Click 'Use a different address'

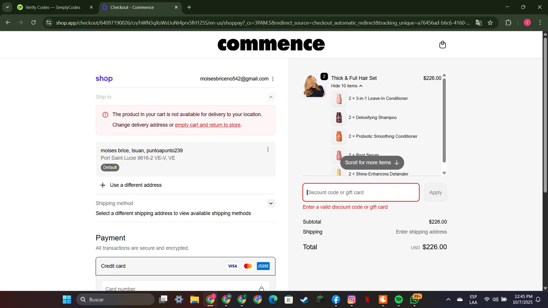[131, 185]
